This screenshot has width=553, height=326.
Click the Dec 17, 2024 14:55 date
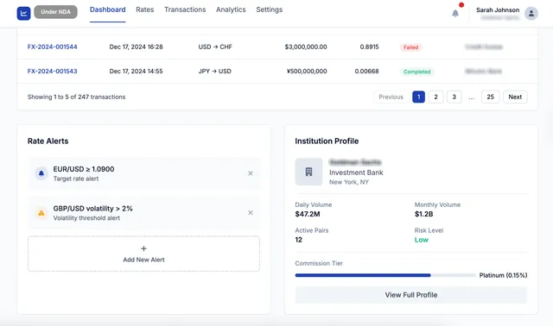pos(137,71)
